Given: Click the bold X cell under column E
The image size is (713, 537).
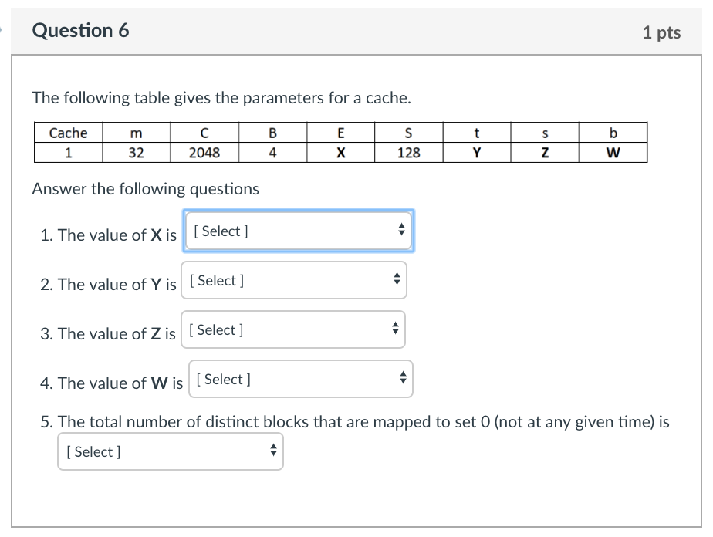Looking at the screenshot, I should tap(340, 153).
